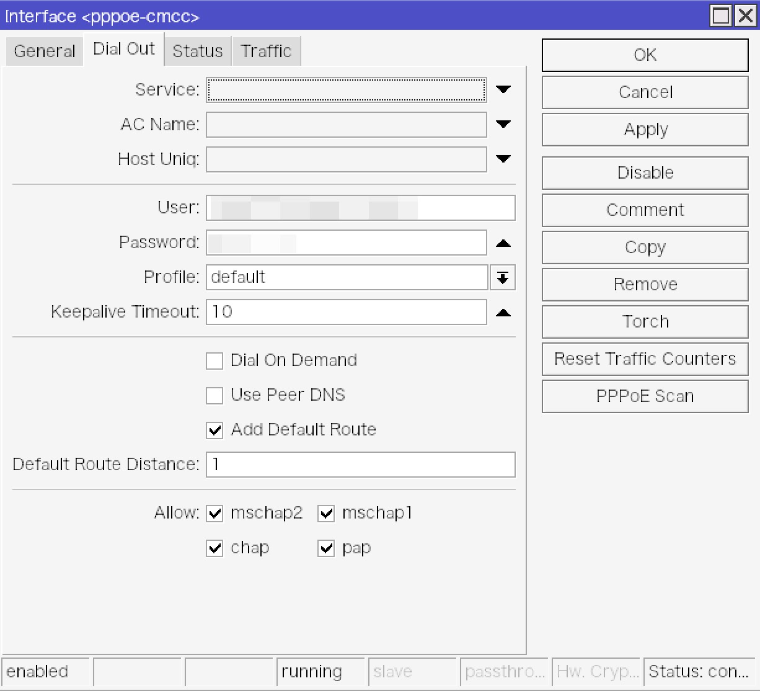Open Torch for this interface

(645, 322)
